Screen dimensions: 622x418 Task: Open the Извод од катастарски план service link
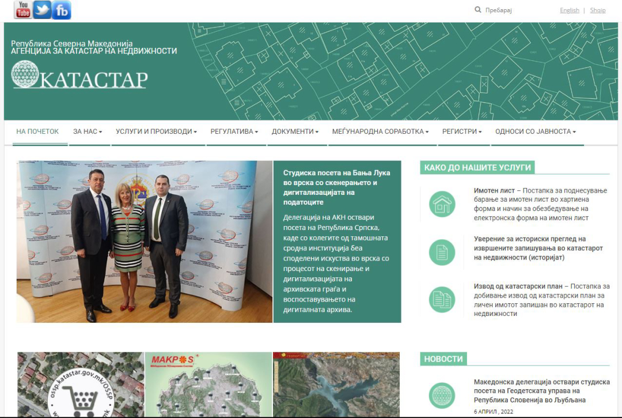pos(541,300)
